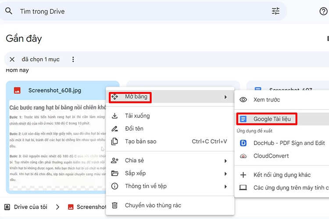
Task: Click the Google Docs blue document icon
Action: coord(243,119)
